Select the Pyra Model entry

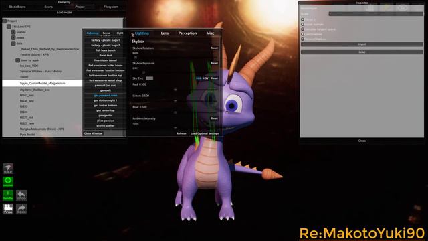(x=27, y=135)
